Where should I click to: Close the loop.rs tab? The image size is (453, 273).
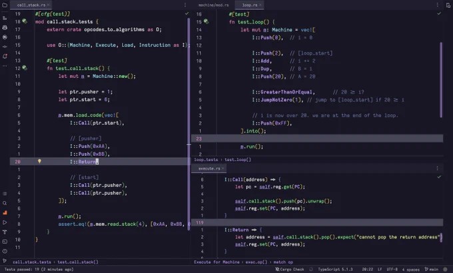pyautogui.click(x=260, y=5)
